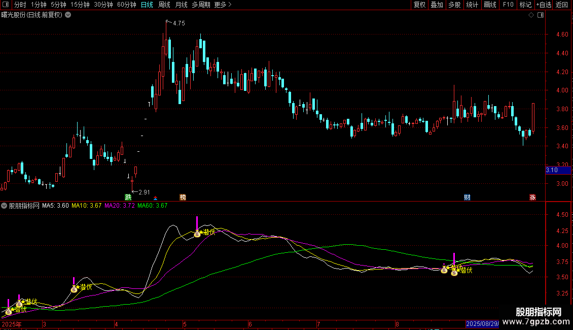The image size is (573, 330).
Task: Click the money bag 潜伏 signal near May
Action: click(x=197, y=234)
